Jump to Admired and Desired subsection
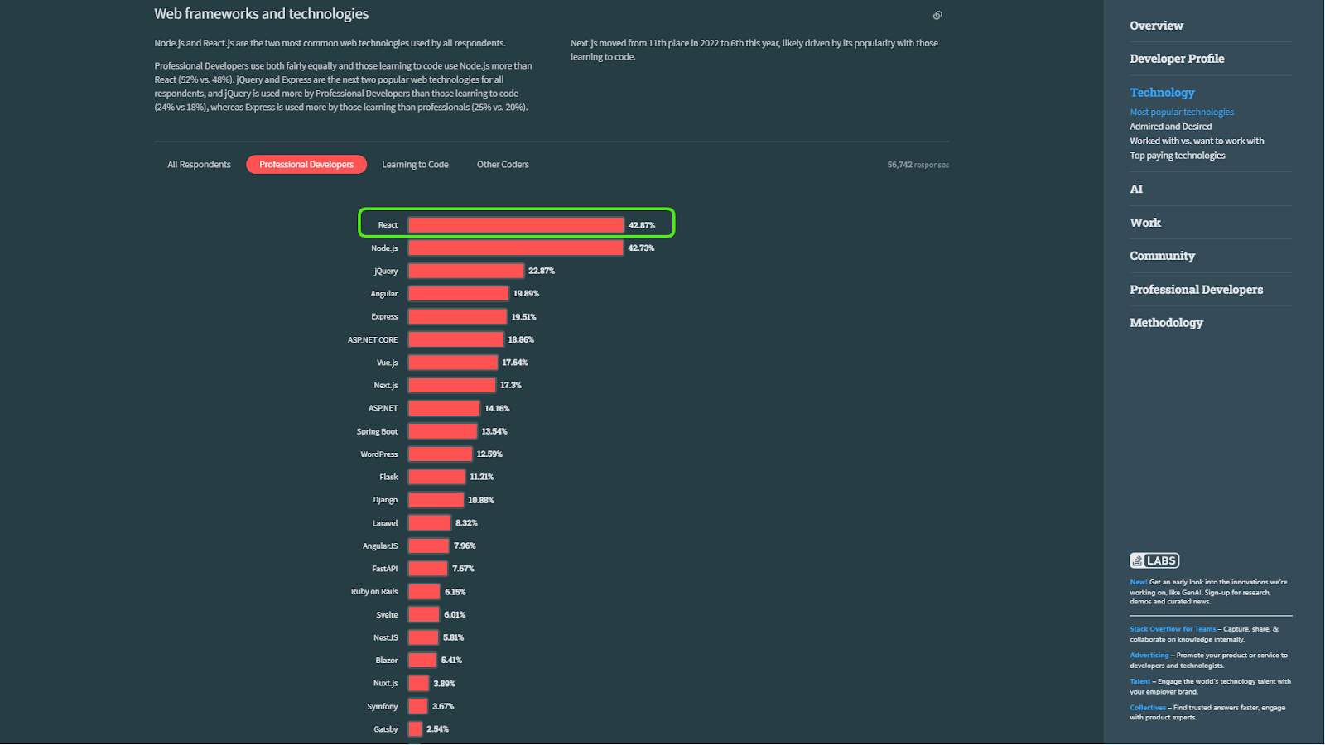This screenshot has width=1325, height=745. point(1170,127)
